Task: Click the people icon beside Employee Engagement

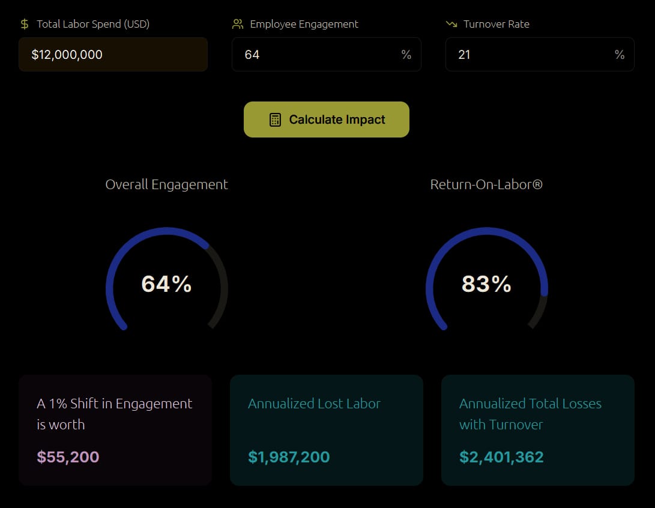Action: 238,24
